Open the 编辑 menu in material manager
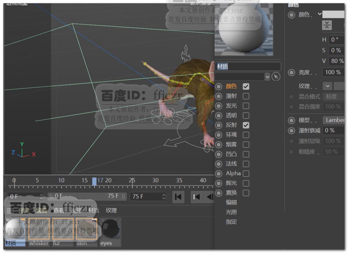 coord(41,211)
